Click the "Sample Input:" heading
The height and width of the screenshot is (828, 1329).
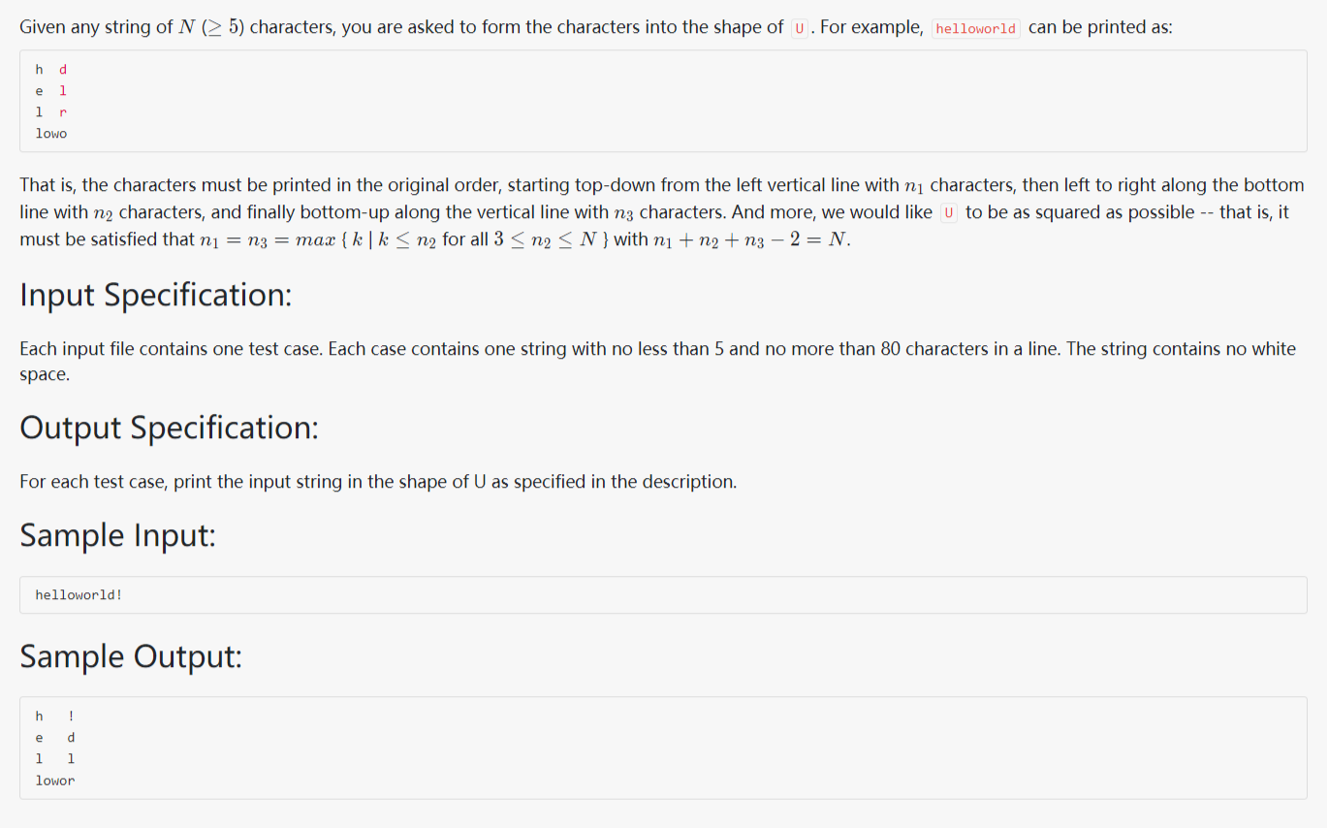[x=117, y=535]
